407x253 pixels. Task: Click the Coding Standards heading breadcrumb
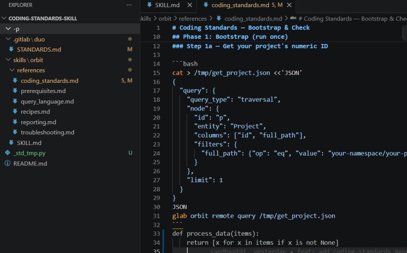pyautogui.click(x=352, y=19)
